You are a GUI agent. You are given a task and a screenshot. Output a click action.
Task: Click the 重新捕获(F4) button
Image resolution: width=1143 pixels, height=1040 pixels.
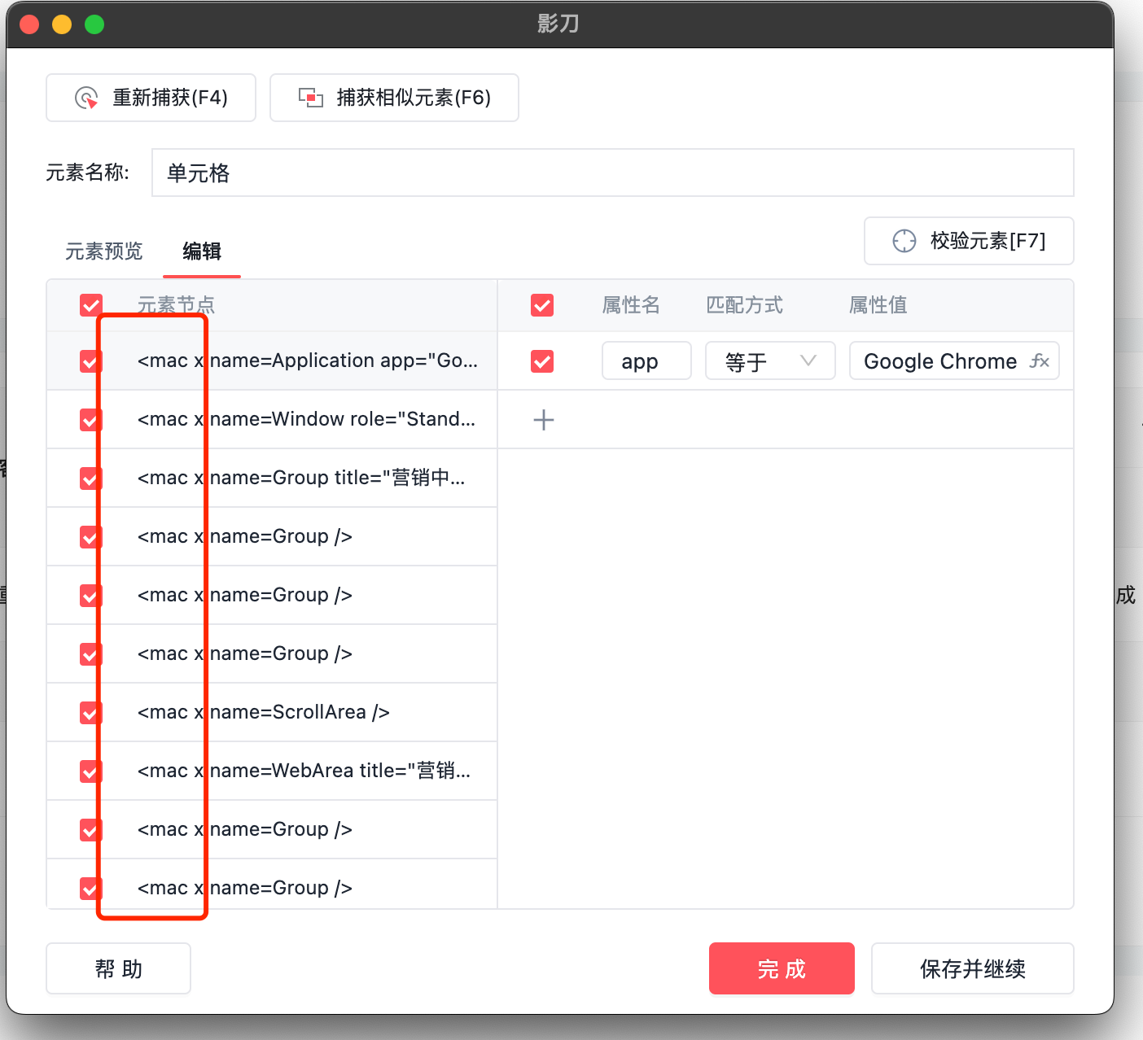[151, 98]
